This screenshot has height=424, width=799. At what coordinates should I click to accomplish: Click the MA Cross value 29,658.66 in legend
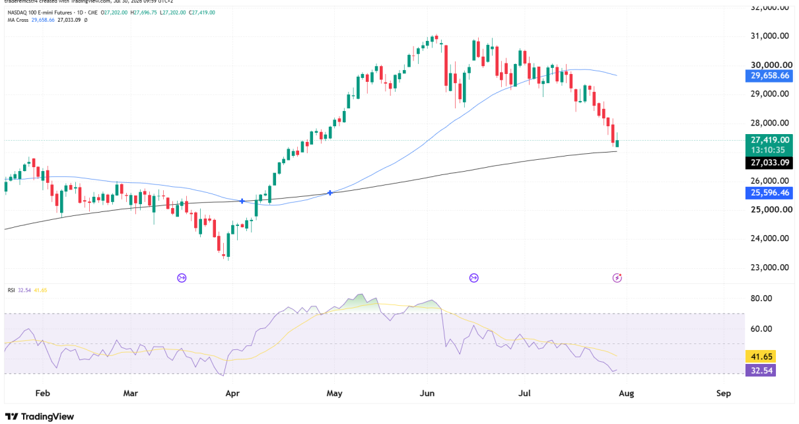[43, 20]
